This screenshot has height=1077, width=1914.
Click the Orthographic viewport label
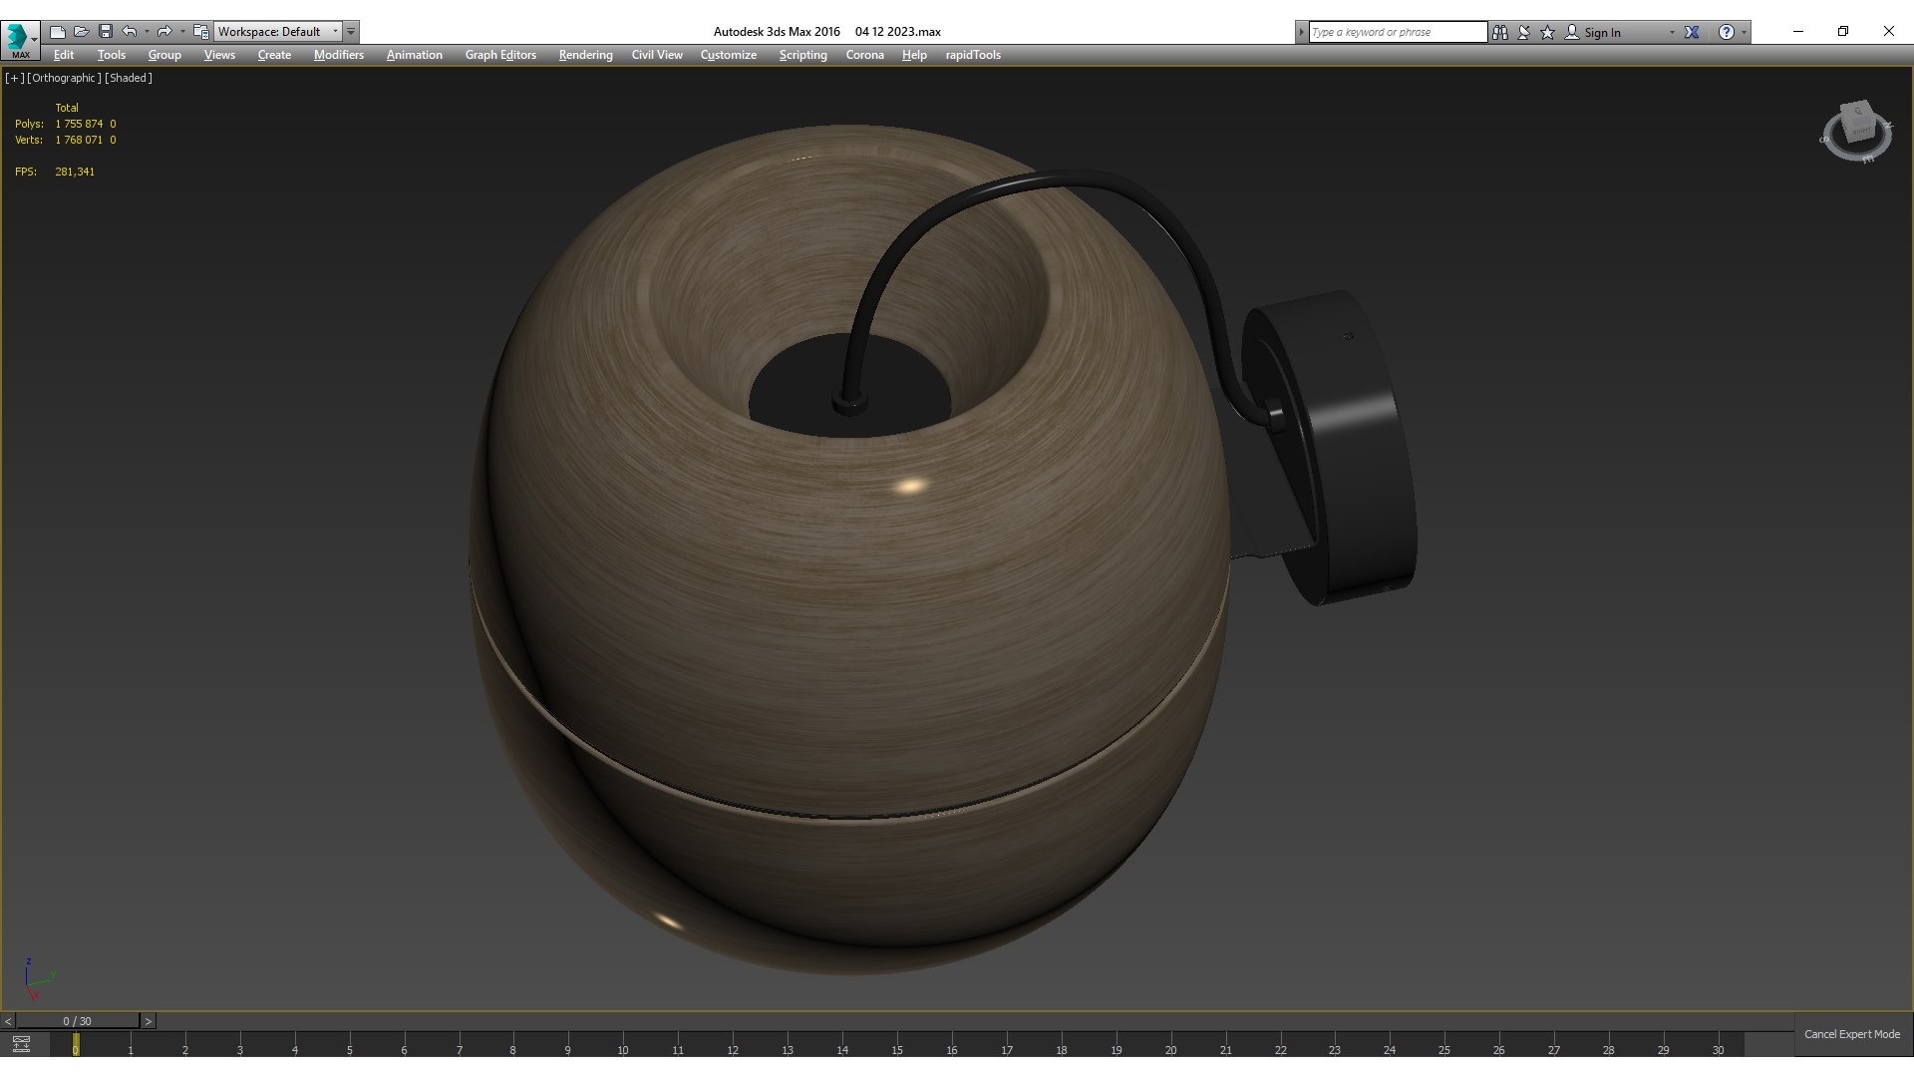64,78
